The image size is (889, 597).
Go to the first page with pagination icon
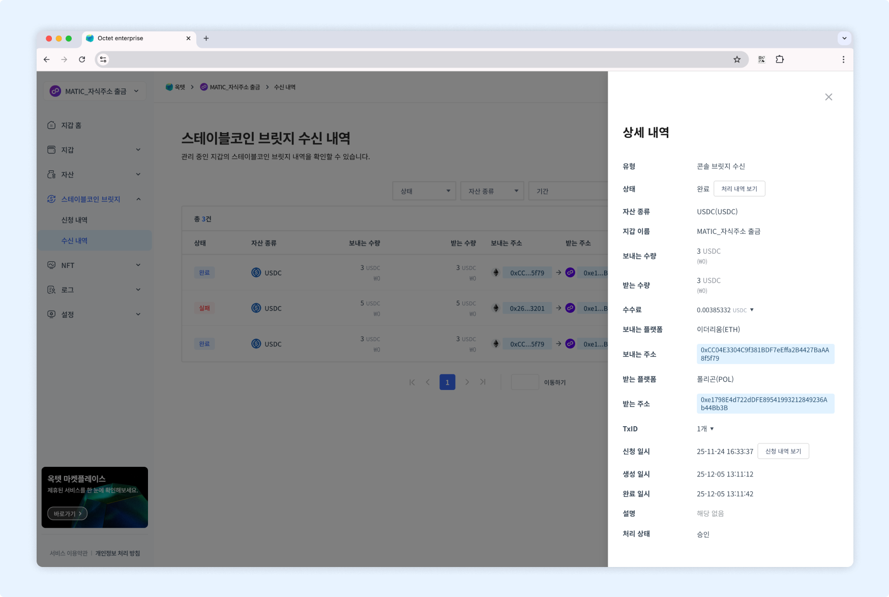[412, 382]
